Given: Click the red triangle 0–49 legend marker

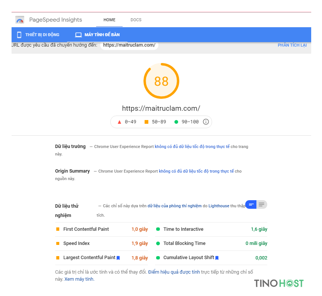Looking at the screenshot, I should pos(119,122).
